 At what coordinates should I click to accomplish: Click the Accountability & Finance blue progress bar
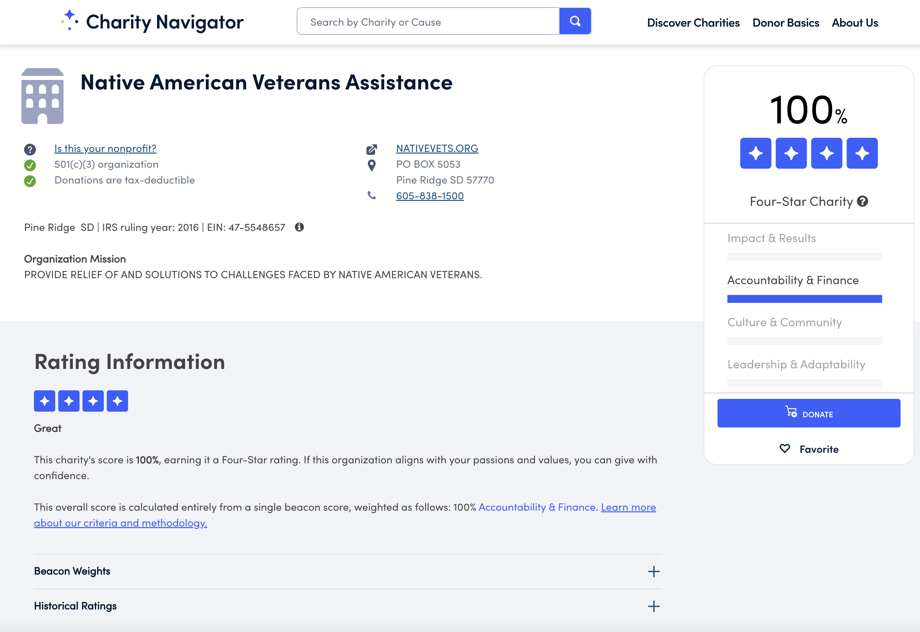pyautogui.click(x=804, y=299)
